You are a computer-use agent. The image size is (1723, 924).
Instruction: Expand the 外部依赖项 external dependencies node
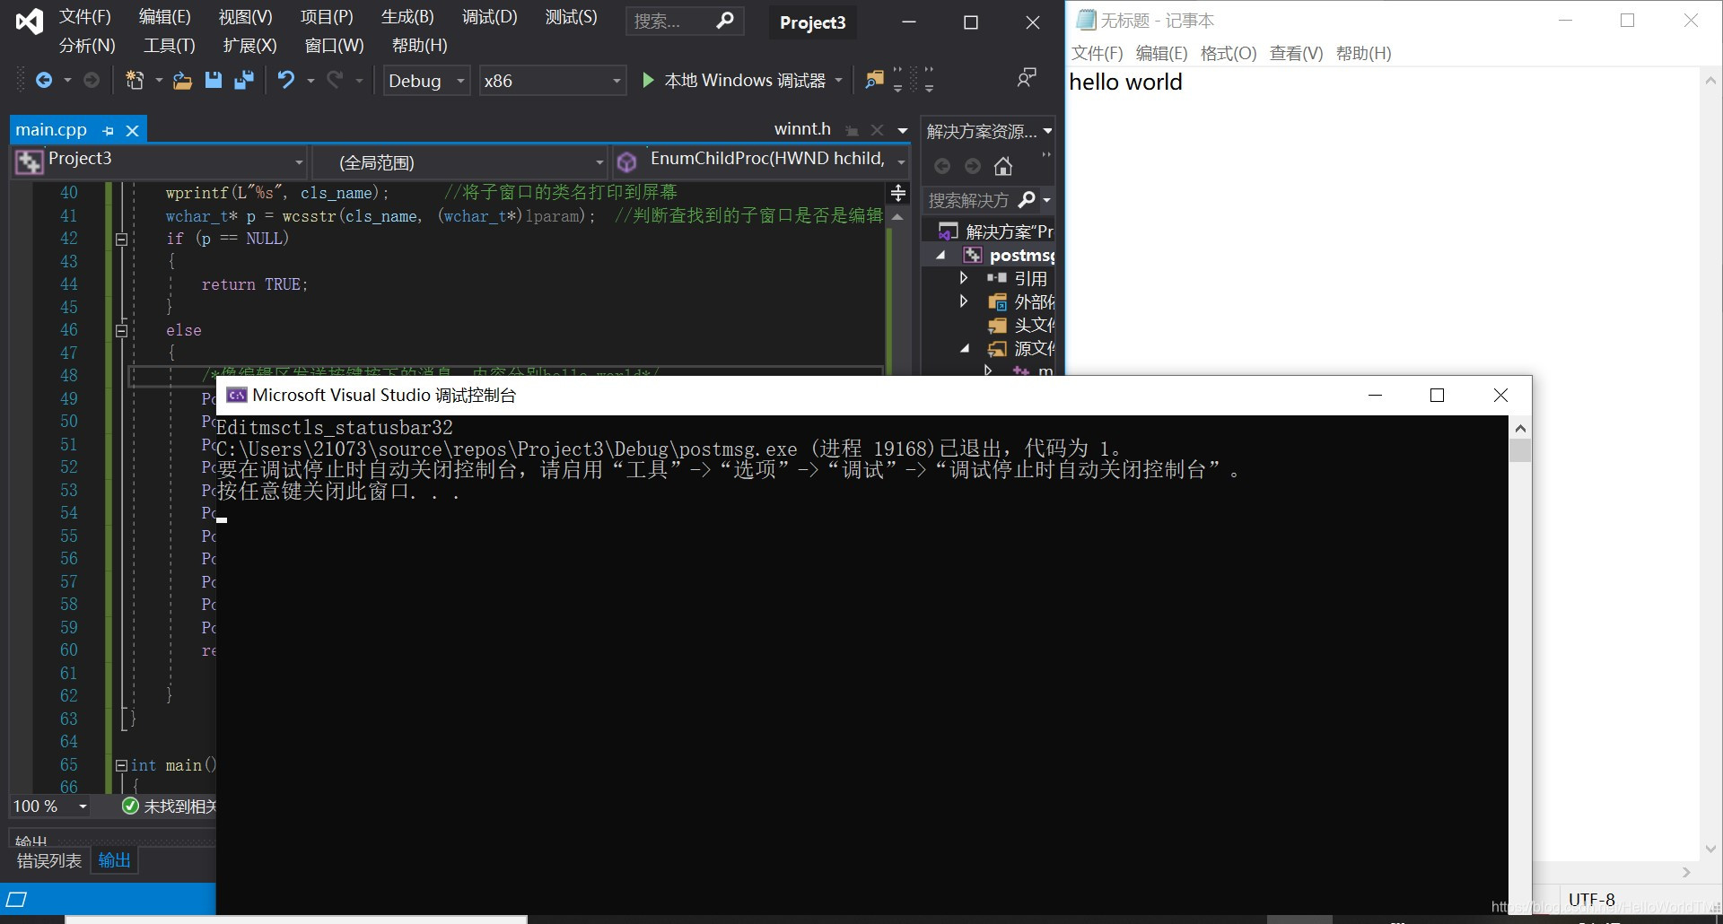coord(964,301)
